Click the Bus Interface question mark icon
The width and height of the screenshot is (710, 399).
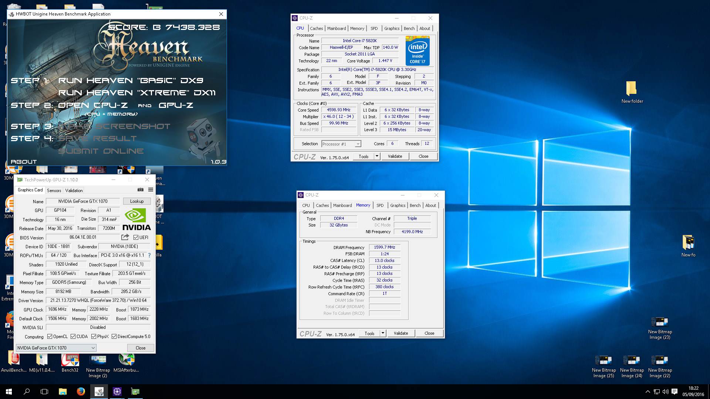pyautogui.click(x=149, y=255)
